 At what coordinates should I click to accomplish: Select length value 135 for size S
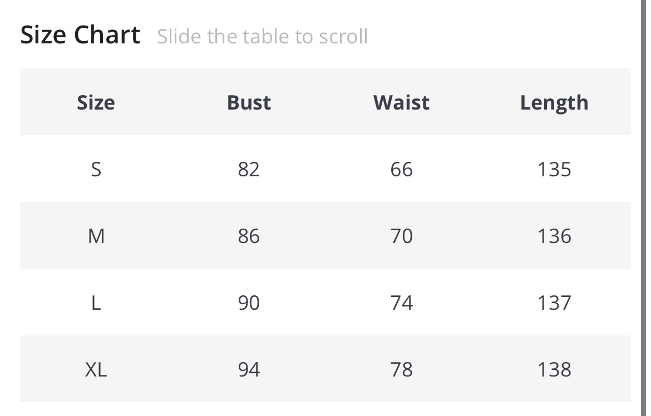554,169
